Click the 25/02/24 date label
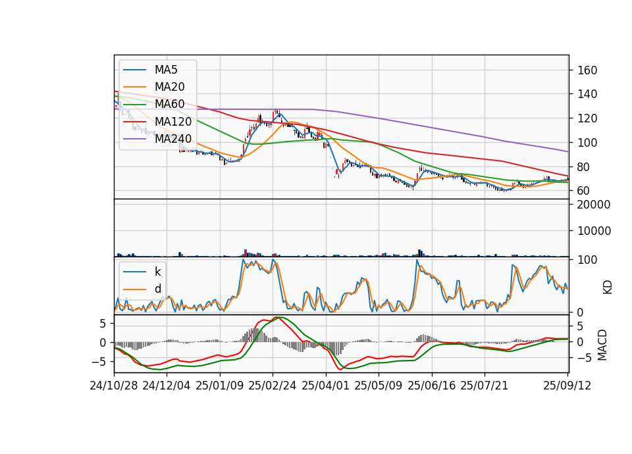This screenshot has height=454, width=632. 273,386
